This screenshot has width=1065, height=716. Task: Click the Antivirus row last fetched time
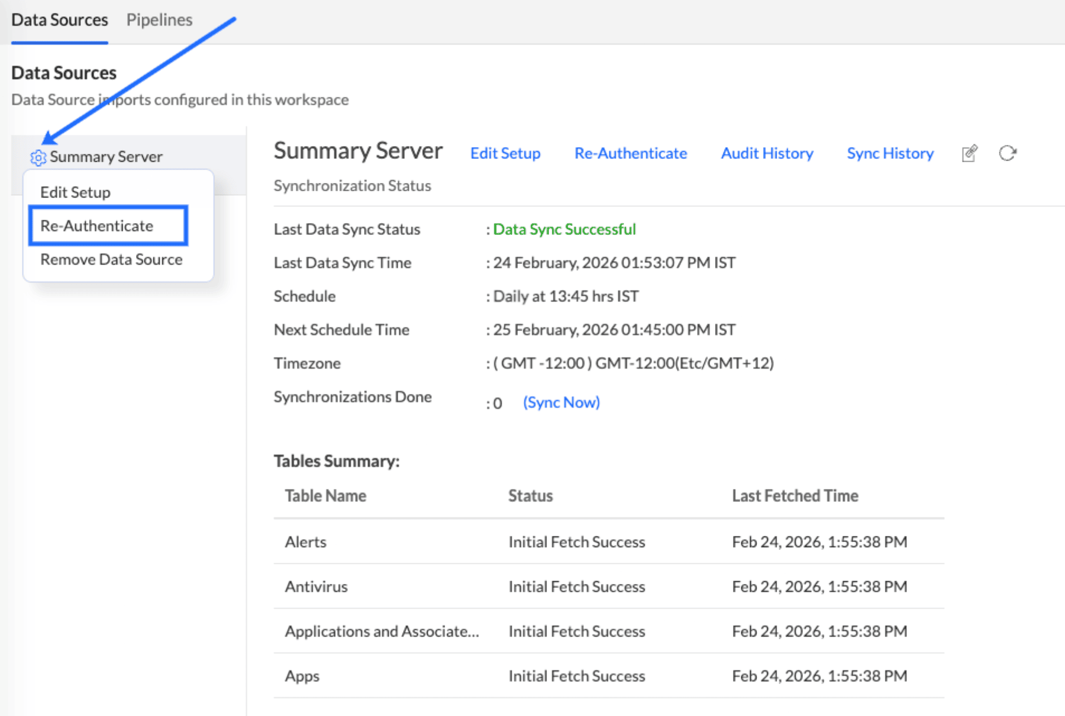pos(820,587)
